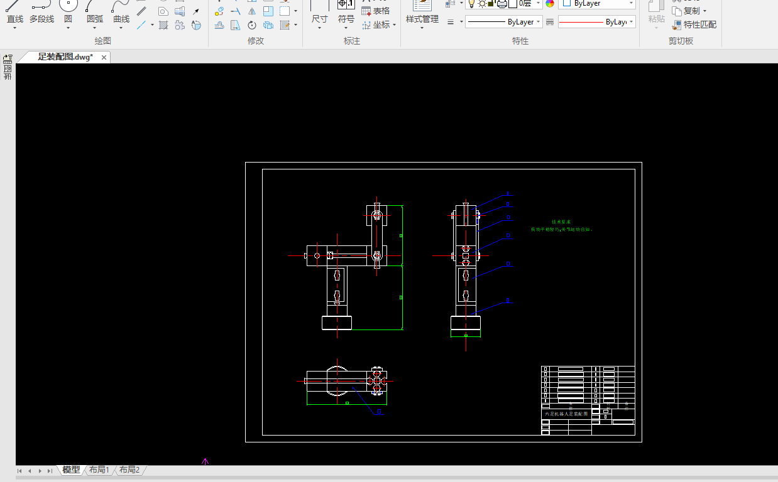
Task: Open the color wheel picker
Action: pyautogui.click(x=550, y=3)
